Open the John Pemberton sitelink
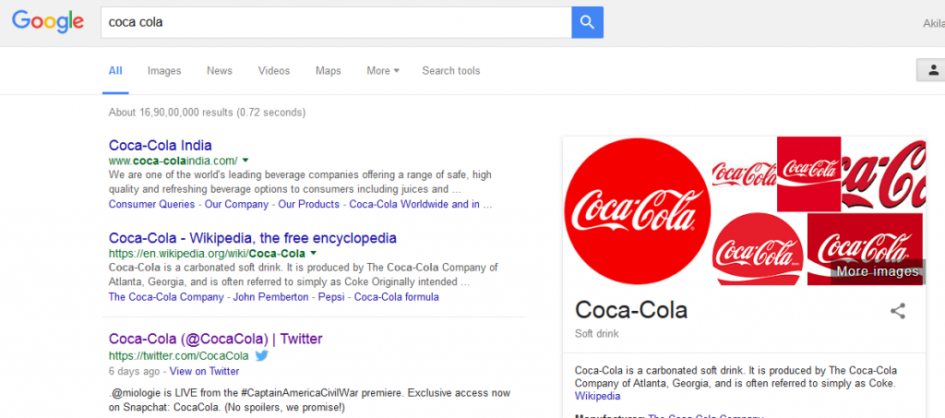Image resolution: width=945 pixels, height=418 pixels. pos(270,297)
